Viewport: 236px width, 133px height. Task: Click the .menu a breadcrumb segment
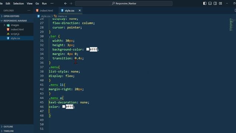pyautogui.click(x=62, y=16)
